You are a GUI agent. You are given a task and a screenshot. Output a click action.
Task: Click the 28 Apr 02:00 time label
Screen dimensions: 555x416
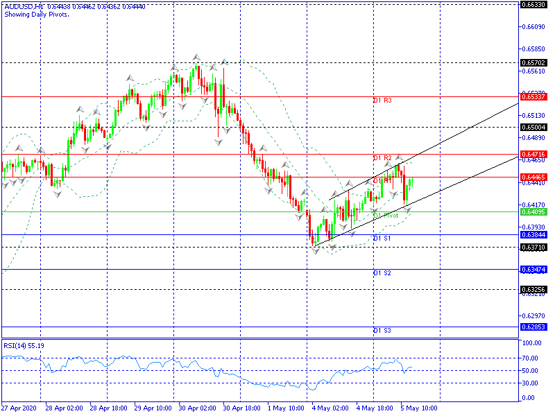[x=64, y=408]
